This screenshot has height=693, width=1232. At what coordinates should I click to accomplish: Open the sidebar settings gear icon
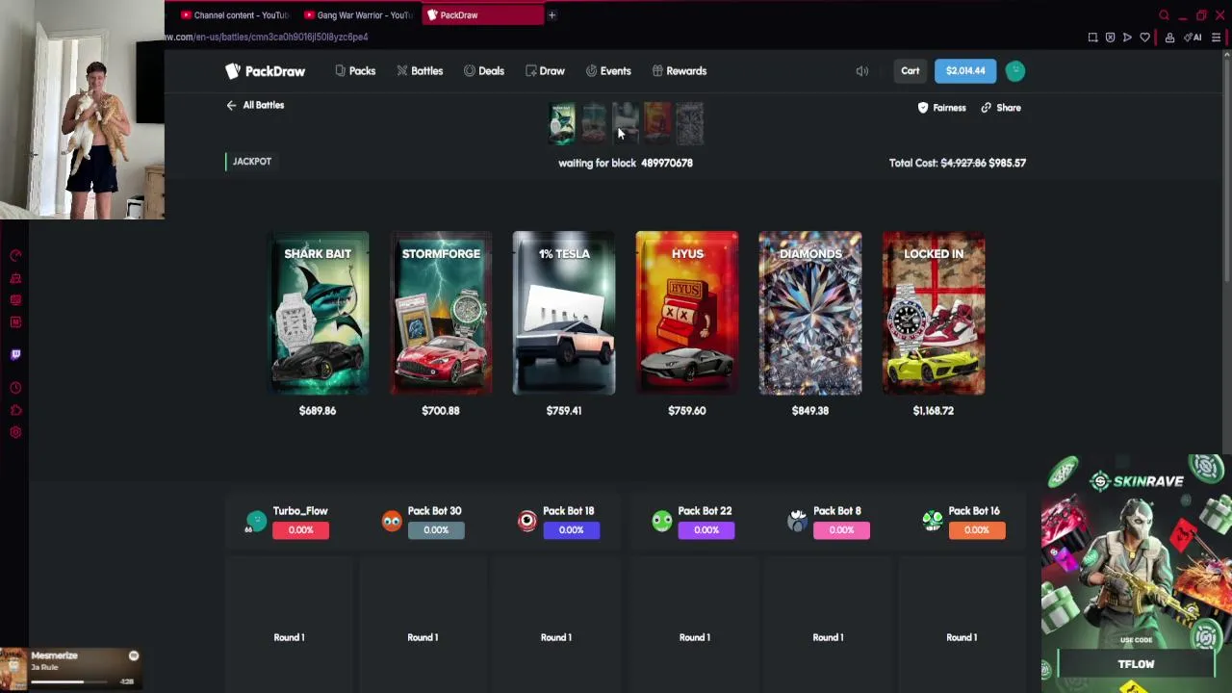[15, 432]
